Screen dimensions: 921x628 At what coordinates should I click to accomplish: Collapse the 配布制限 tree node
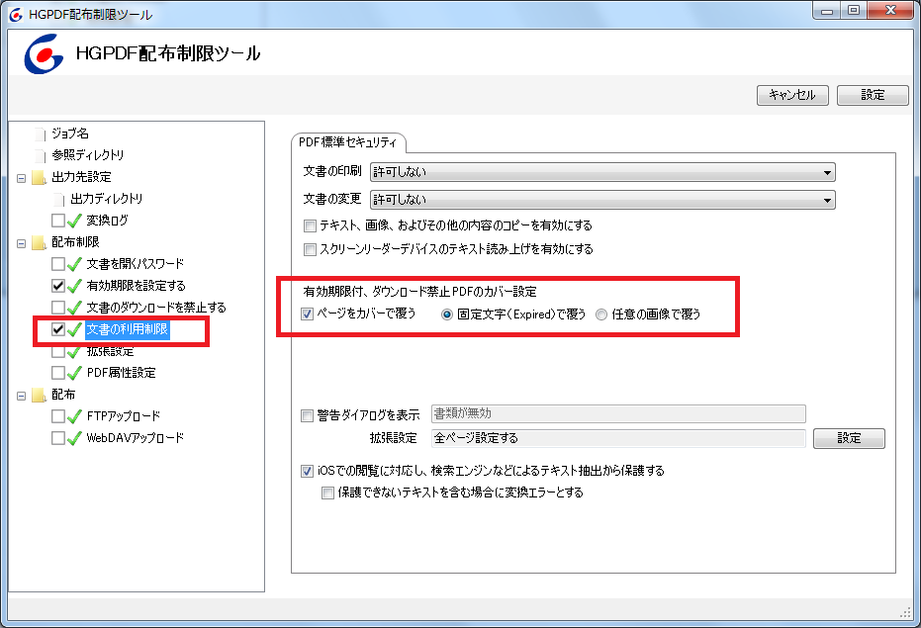pyautogui.click(x=21, y=243)
